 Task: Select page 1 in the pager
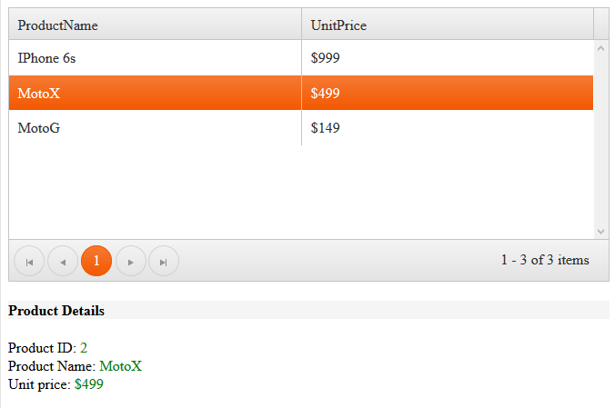point(96,261)
